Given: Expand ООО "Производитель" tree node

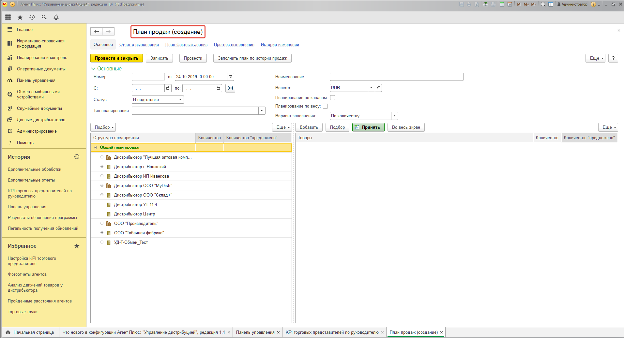Looking at the screenshot, I should pyautogui.click(x=102, y=223).
